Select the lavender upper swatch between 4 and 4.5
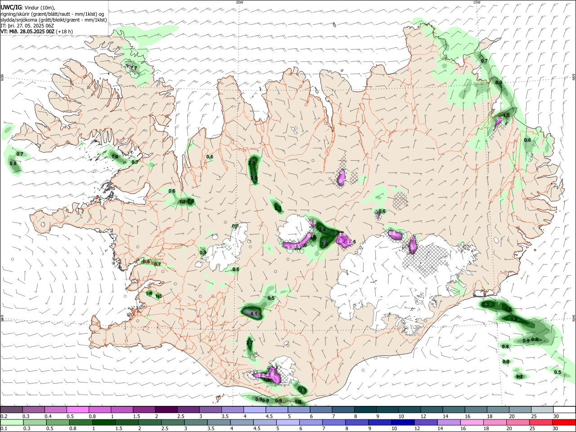 click(254, 410)
